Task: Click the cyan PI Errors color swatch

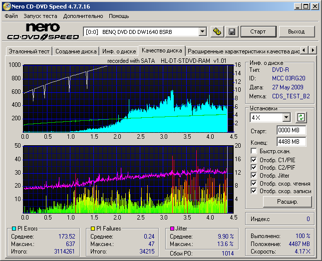Action: (x=14, y=229)
